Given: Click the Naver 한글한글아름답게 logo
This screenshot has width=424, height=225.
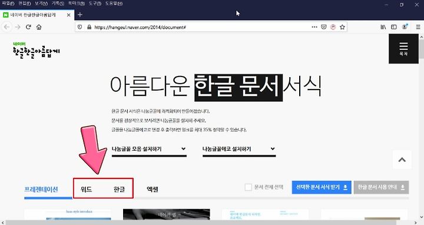Looking at the screenshot, I should click(37, 51).
